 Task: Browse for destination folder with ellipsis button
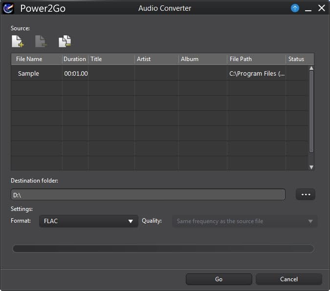306,194
